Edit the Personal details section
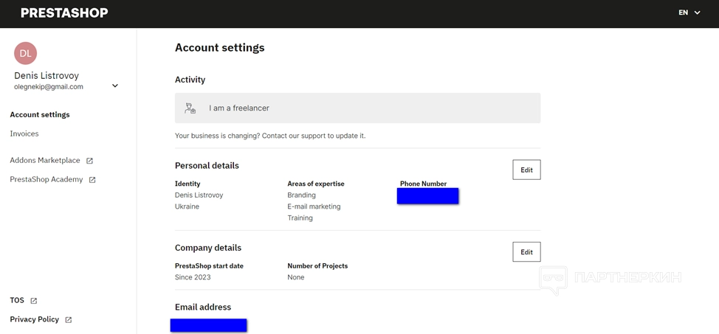Viewport: 719px width, 334px height. click(x=526, y=170)
